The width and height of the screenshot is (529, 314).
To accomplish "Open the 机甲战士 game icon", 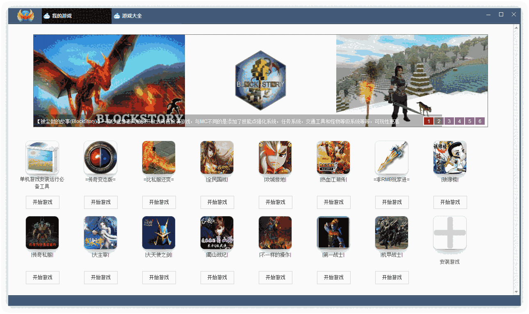I will click(x=392, y=233).
